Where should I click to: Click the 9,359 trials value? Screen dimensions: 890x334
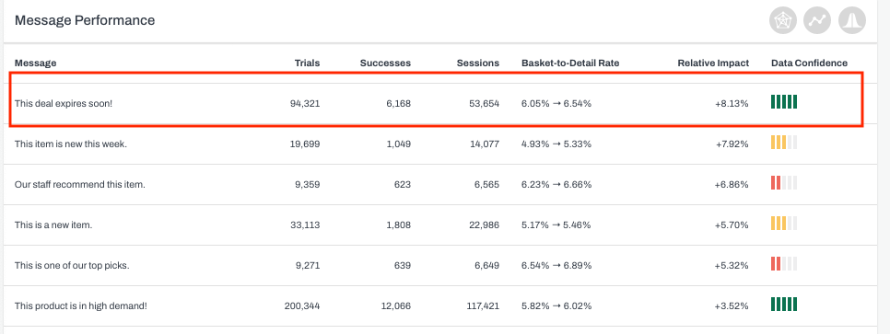click(307, 185)
